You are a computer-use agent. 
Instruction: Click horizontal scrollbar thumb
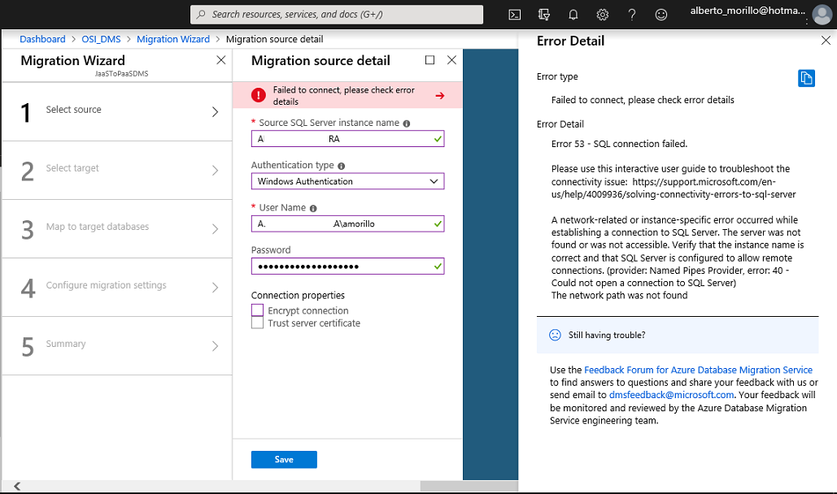469,486
